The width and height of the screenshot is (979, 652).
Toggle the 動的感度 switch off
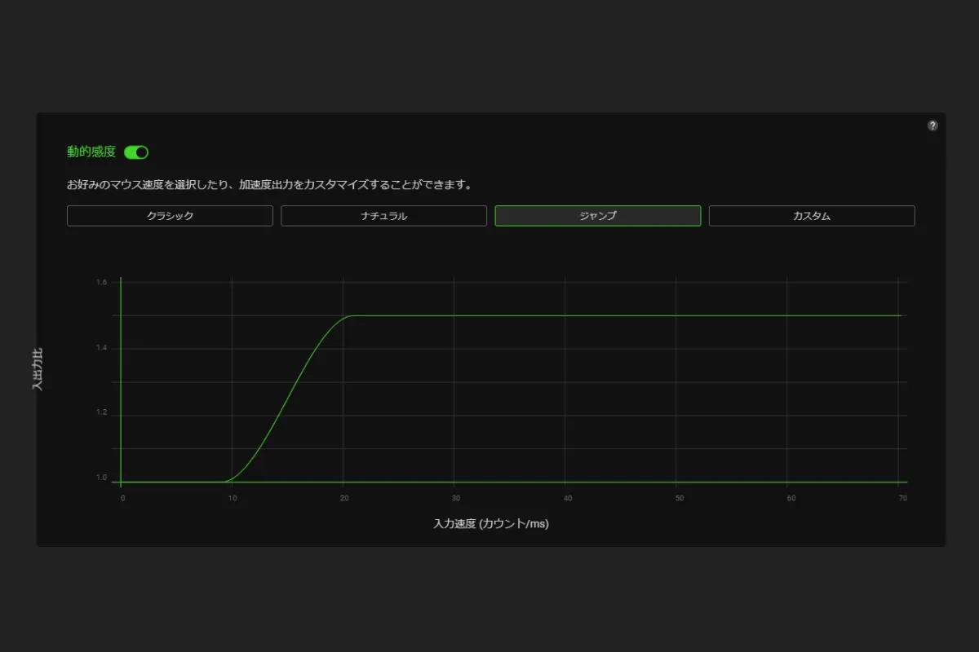pos(136,152)
